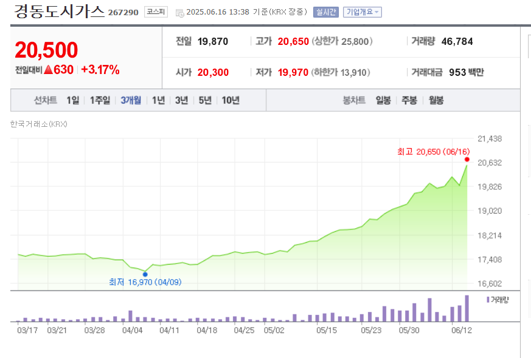Show the 주봉 weekly candle chart
The image size is (531, 358).
[x=409, y=100]
